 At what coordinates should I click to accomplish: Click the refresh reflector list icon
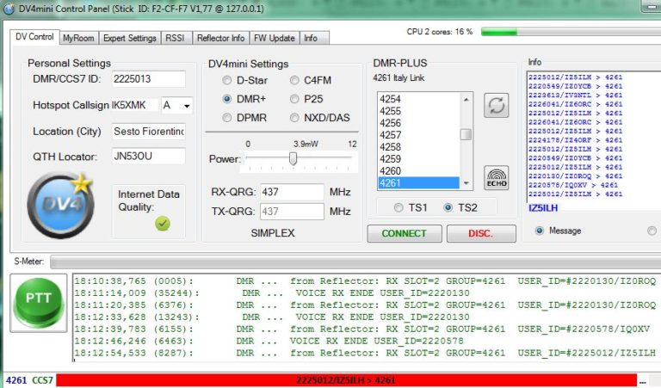tap(496, 105)
